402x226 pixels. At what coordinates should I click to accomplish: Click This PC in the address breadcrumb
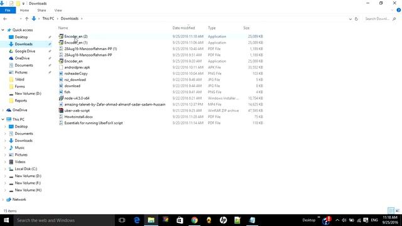pyautogui.click(x=48, y=18)
